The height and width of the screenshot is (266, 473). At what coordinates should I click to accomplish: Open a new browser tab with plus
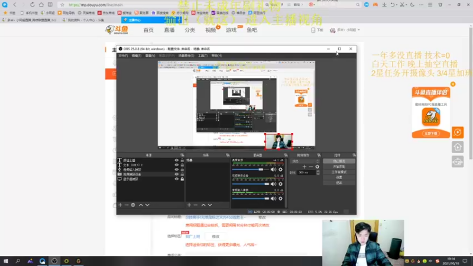click(186, 20)
